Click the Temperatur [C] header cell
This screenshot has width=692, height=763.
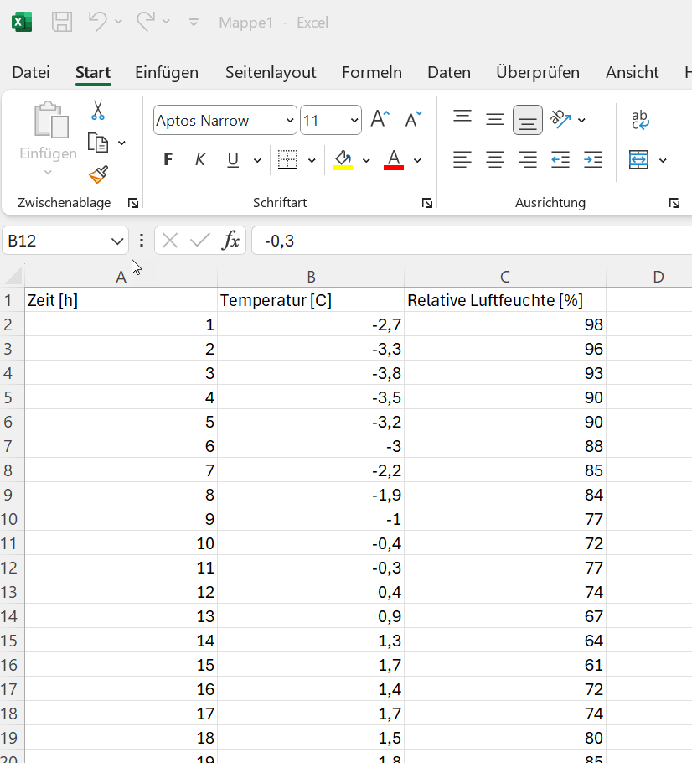[311, 300]
